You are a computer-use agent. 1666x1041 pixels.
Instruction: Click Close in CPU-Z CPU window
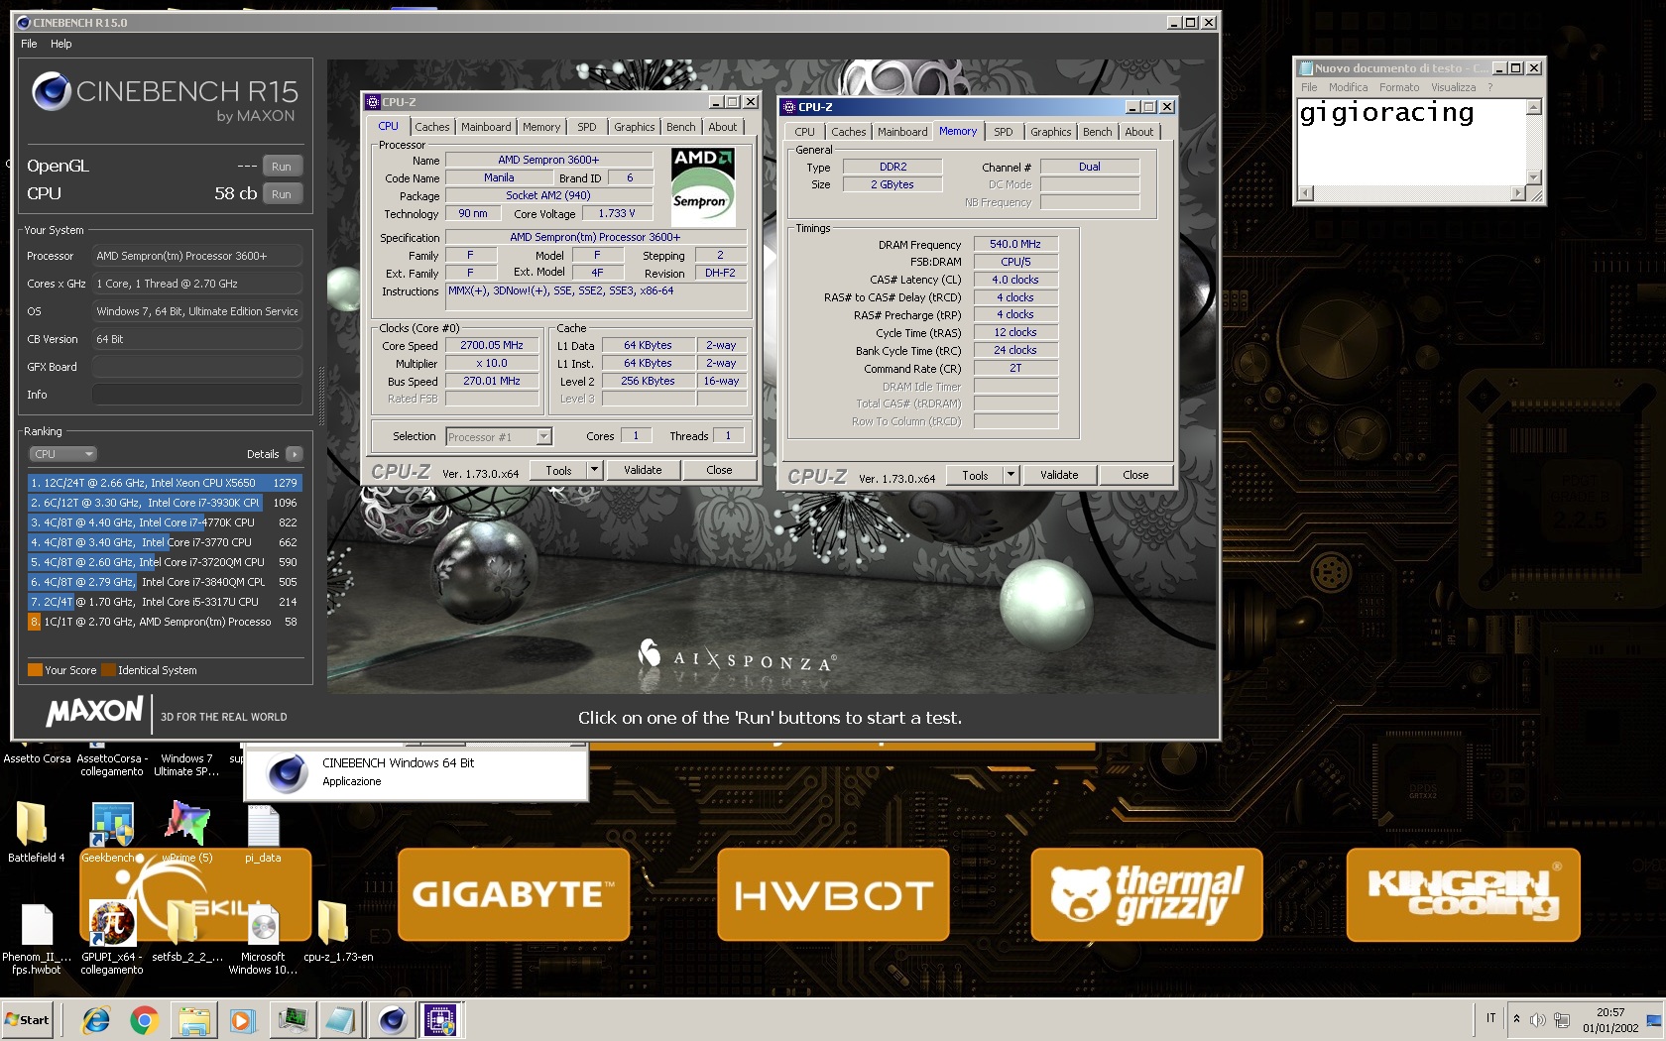tap(720, 470)
